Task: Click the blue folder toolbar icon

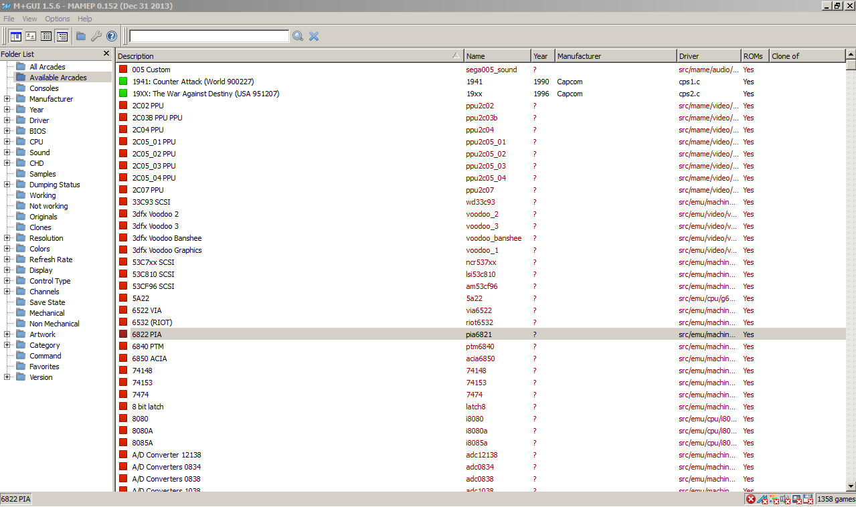Action: [81, 36]
